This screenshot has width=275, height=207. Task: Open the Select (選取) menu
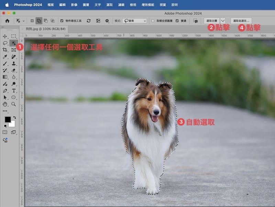click(x=109, y=5)
